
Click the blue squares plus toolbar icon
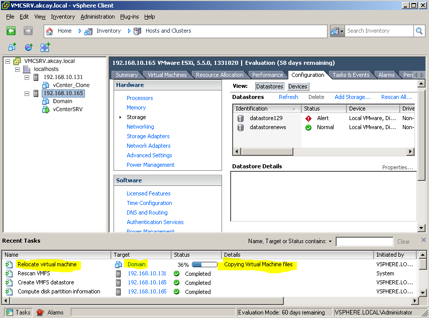click(x=45, y=47)
